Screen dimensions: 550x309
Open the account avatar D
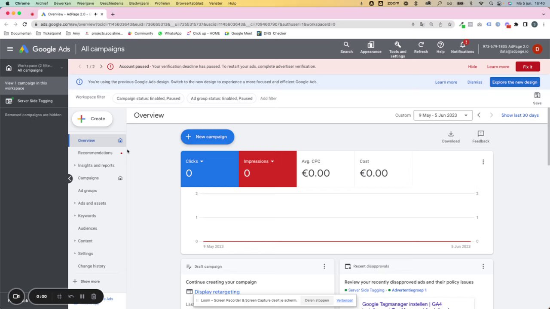click(537, 49)
